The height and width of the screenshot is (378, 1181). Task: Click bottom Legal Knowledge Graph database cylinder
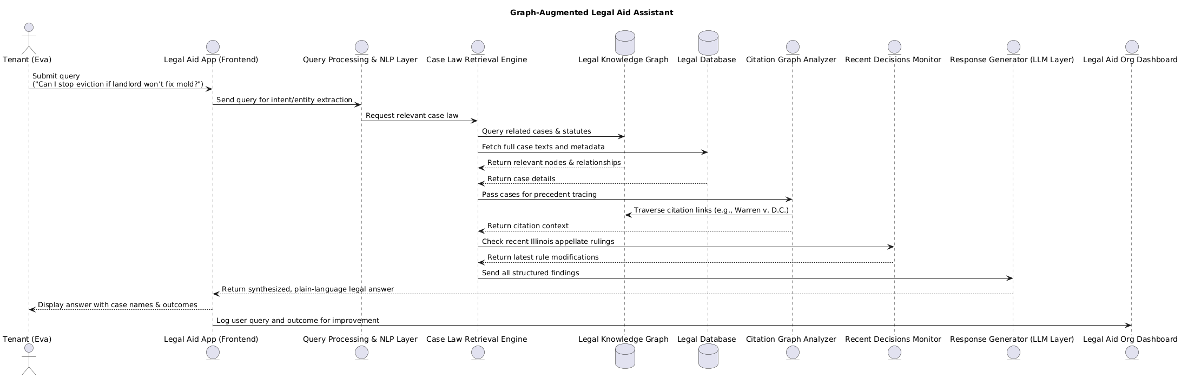click(x=625, y=357)
